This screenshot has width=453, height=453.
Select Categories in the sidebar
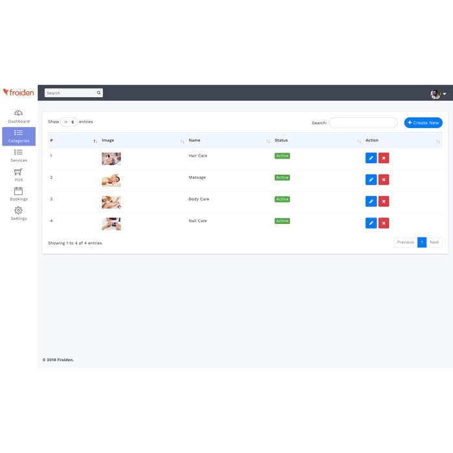pos(19,137)
